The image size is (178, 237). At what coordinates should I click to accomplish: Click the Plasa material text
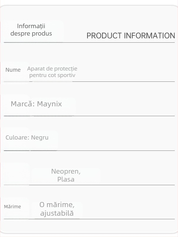(x=66, y=180)
